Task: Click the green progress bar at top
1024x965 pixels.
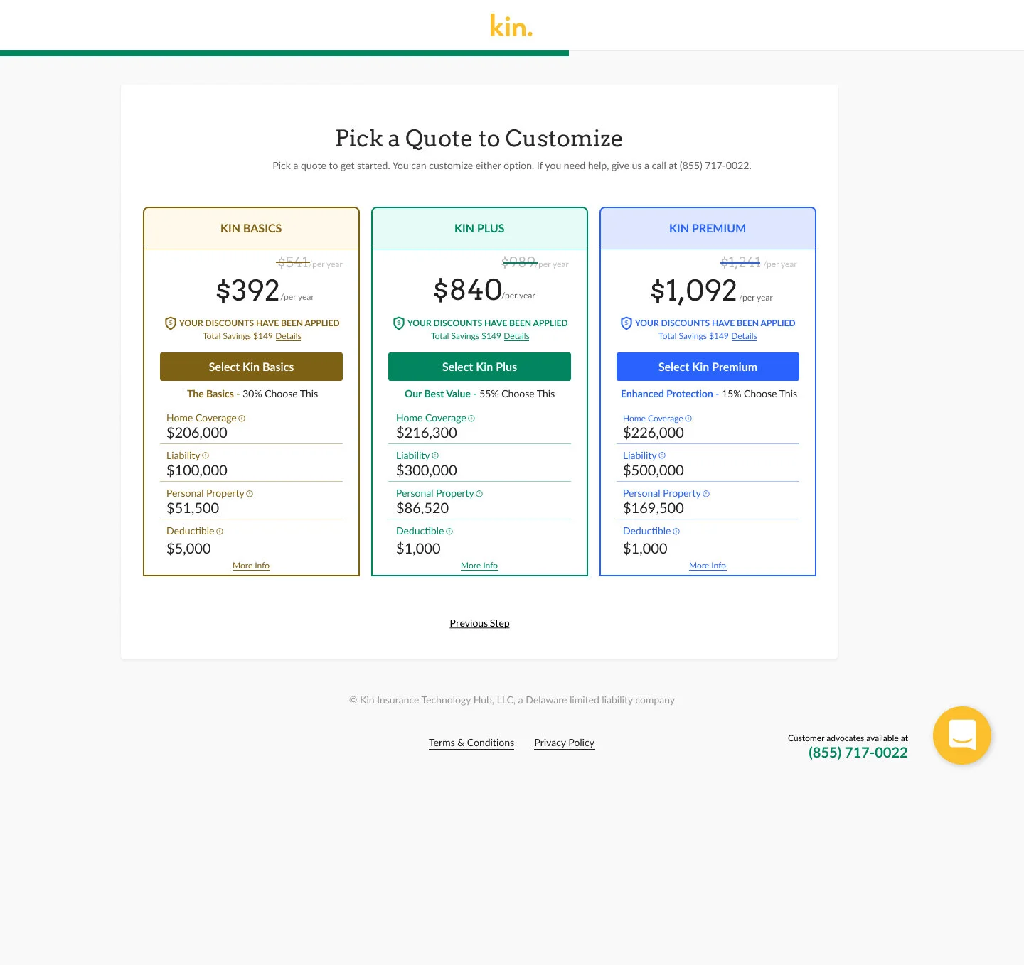Action: point(284,53)
